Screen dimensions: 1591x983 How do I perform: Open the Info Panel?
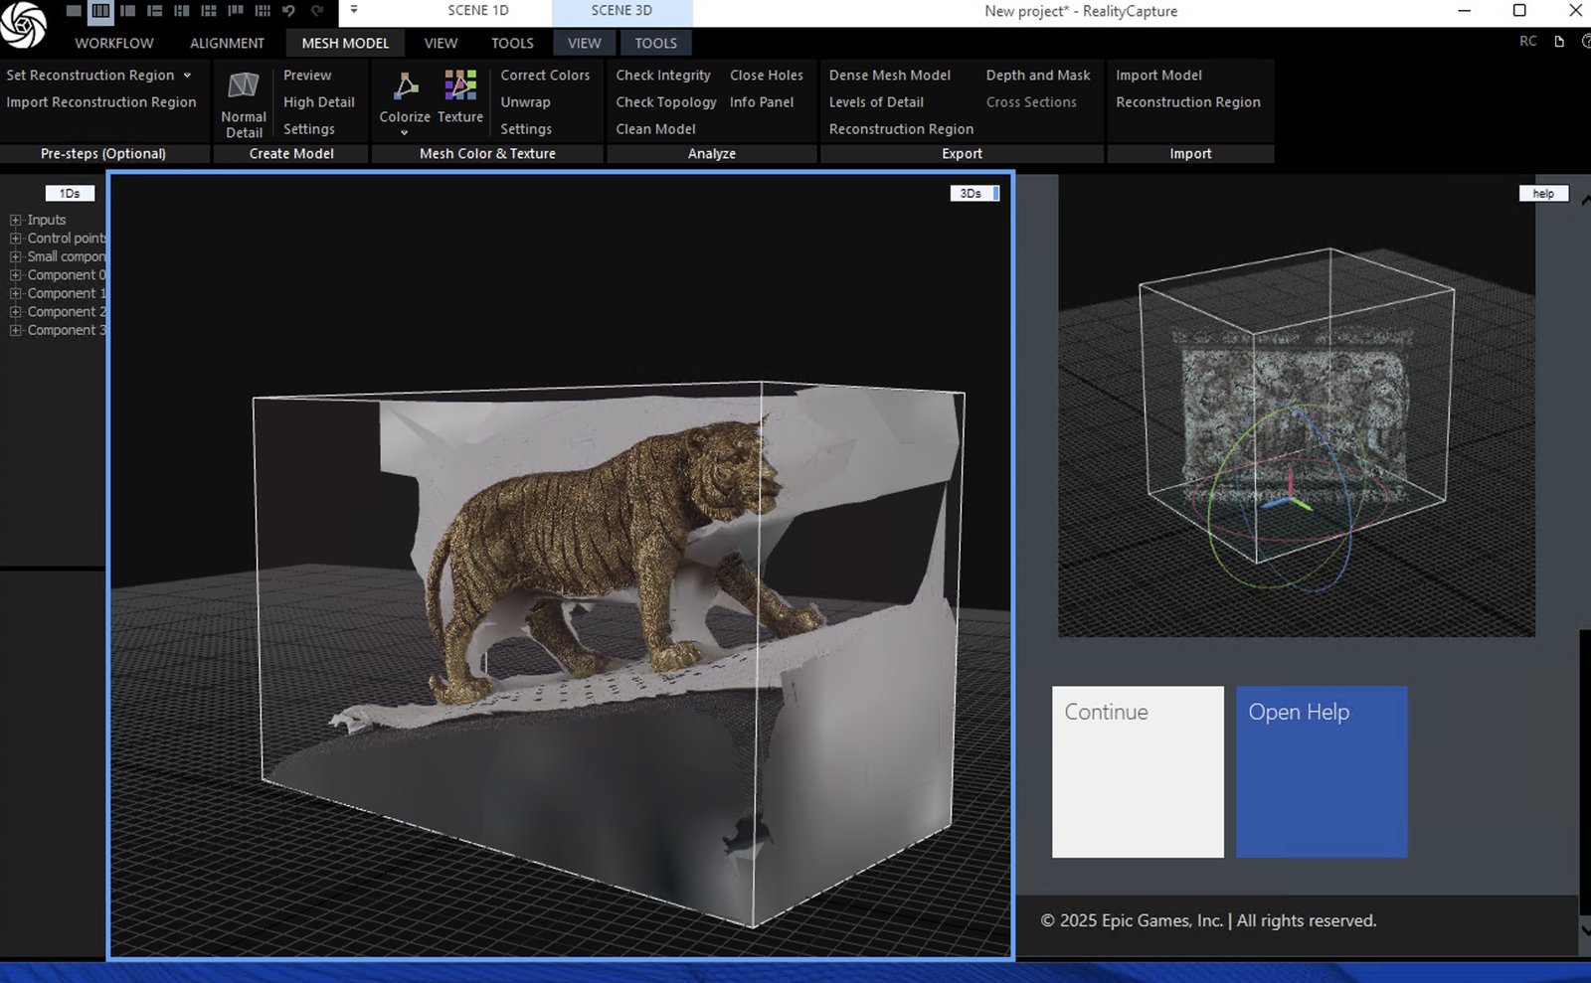(x=762, y=102)
